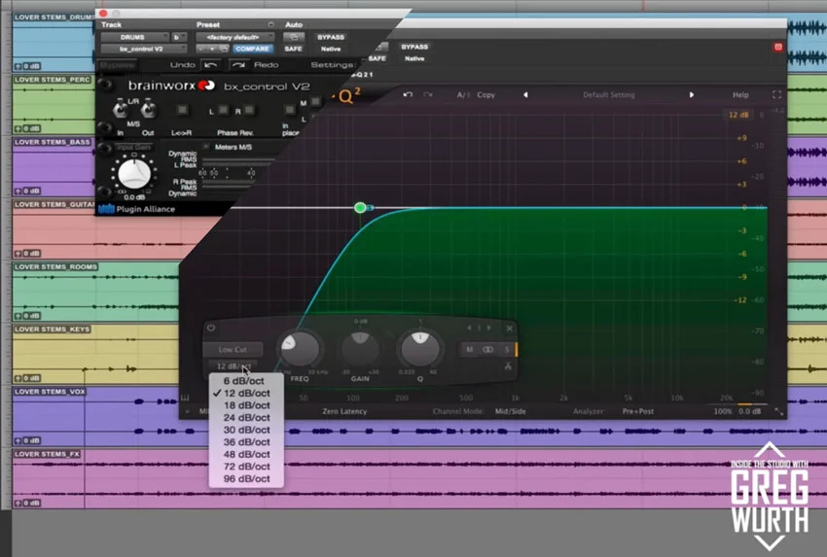Go to next Pro-Q preset with right arrow
827x557 pixels.
pyautogui.click(x=692, y=95)
